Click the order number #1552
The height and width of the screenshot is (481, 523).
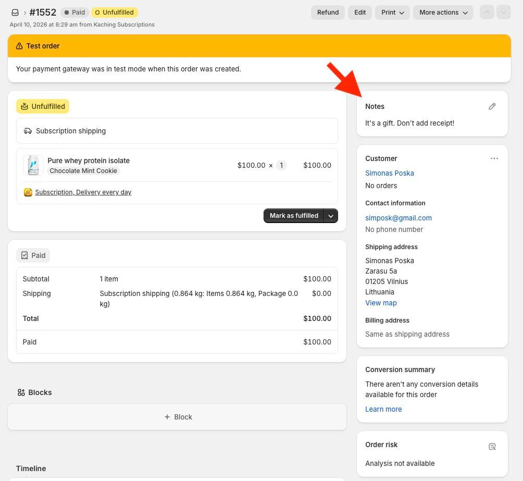(43, 13)
